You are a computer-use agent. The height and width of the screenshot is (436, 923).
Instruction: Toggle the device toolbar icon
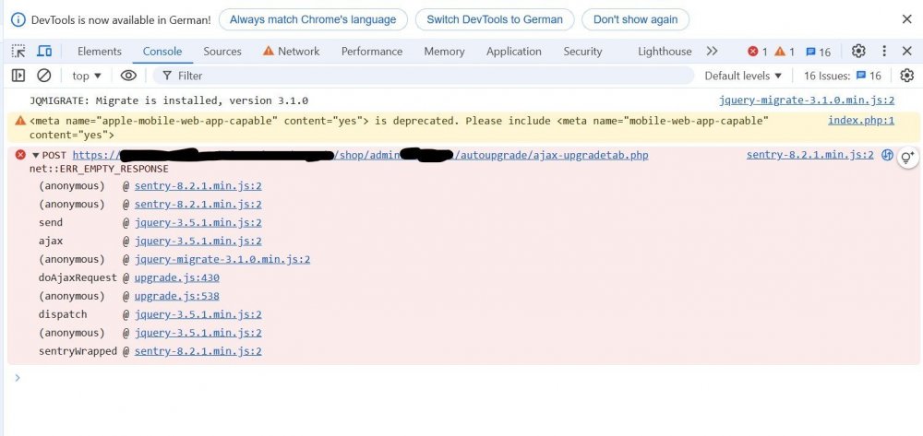44,51
